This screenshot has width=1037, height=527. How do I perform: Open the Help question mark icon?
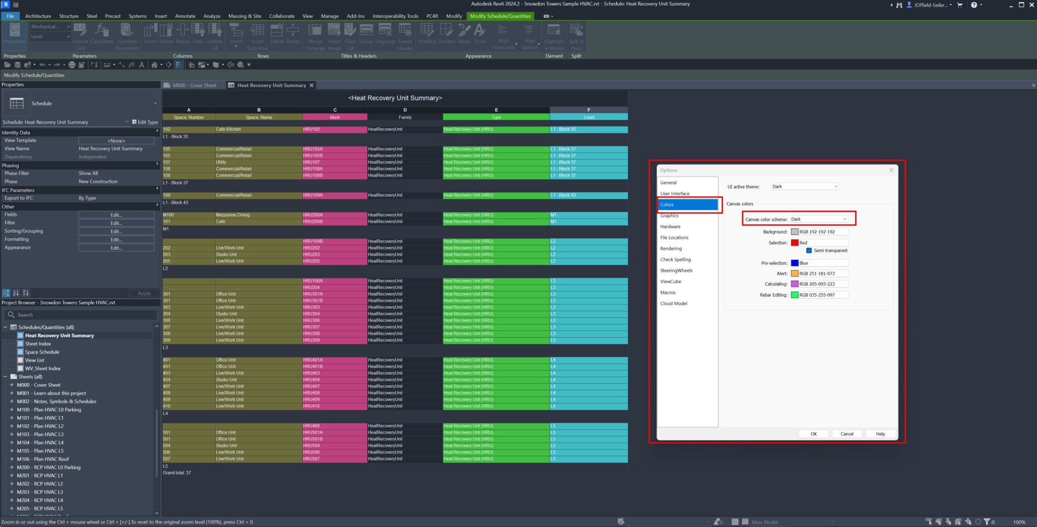(974, 5)
